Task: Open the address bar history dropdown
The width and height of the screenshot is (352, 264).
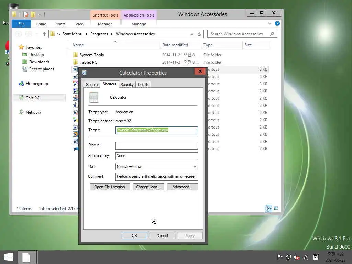Action: tap(192, 34)
